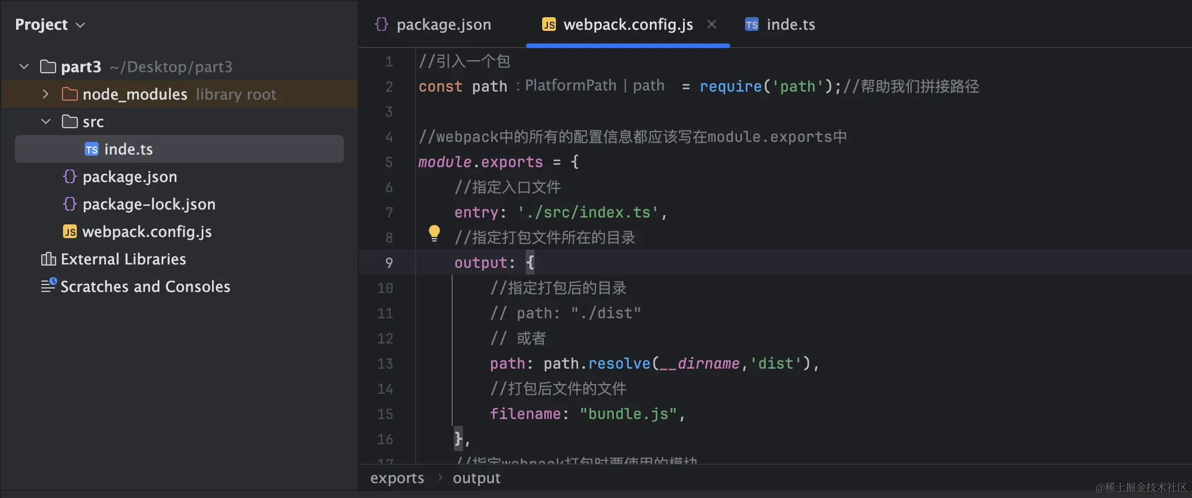Click the JS icon for webpack.config.js in tree
This screenshot has width=1192, height=498.
coord(69,231)
